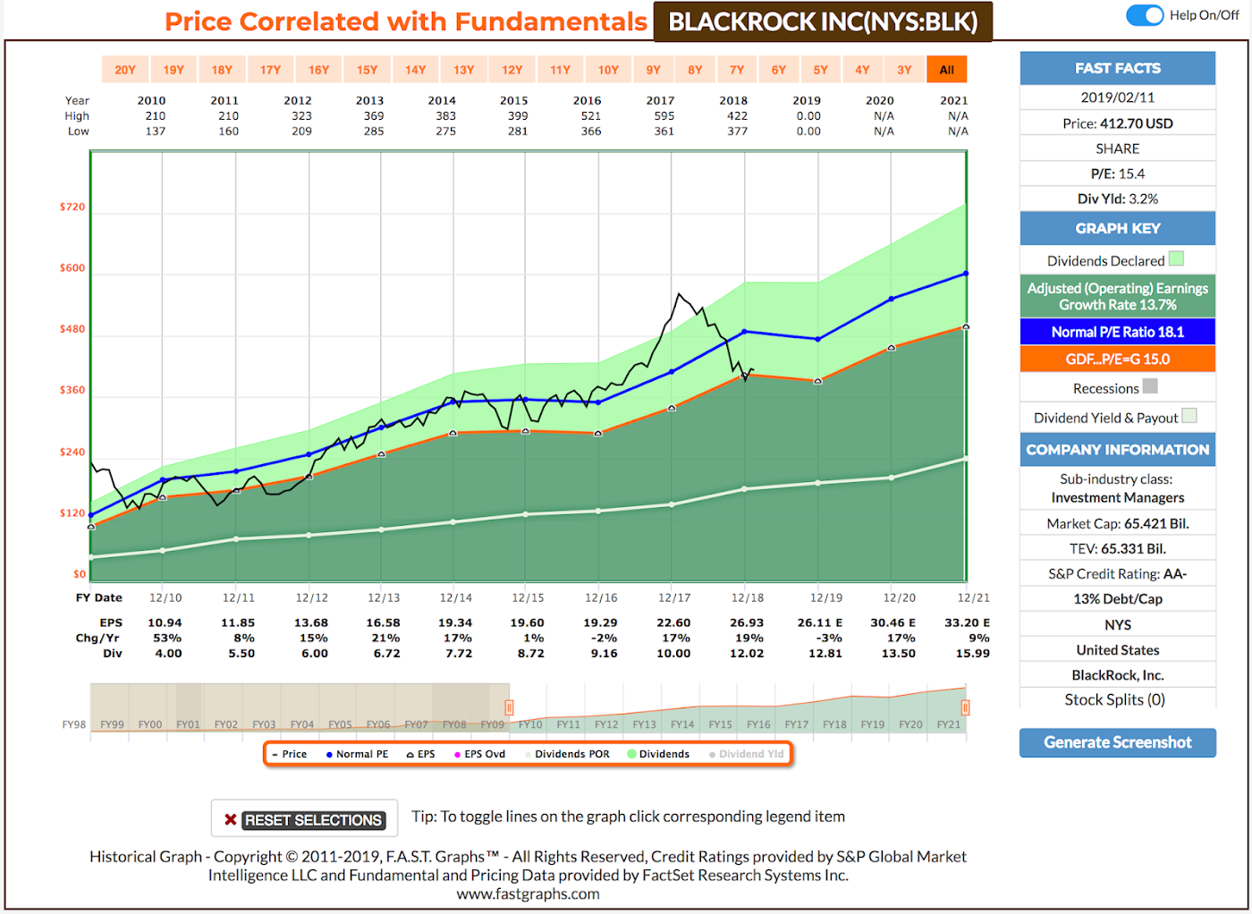Select the 6Y time range tab
This screenshot has height=914, width=1252.
click(x=779, y=70)
